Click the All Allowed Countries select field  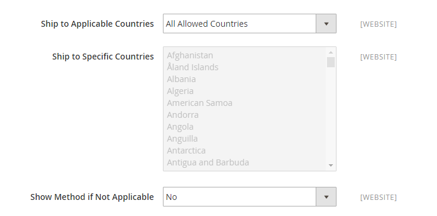coord(250,24)
